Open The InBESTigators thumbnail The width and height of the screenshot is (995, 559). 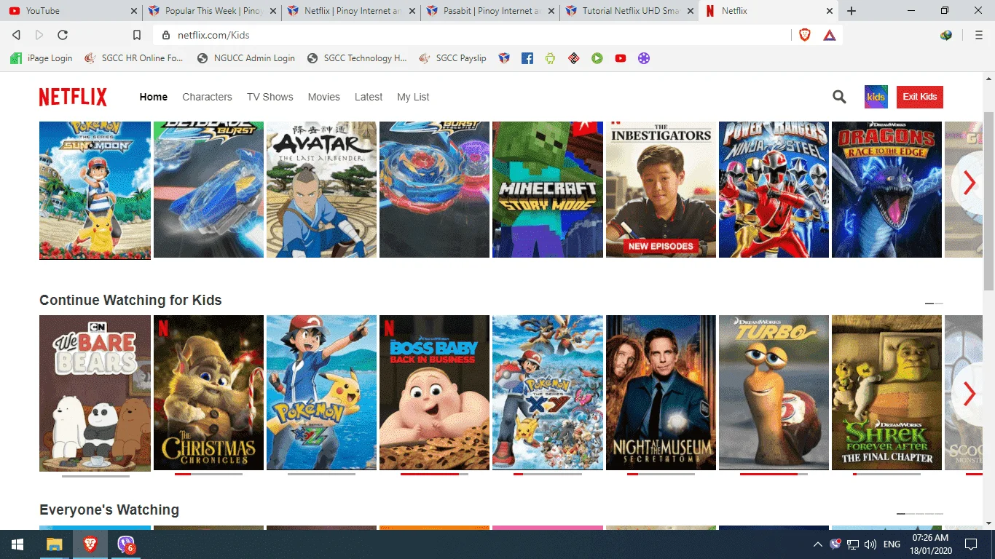(x=661, y=189)
